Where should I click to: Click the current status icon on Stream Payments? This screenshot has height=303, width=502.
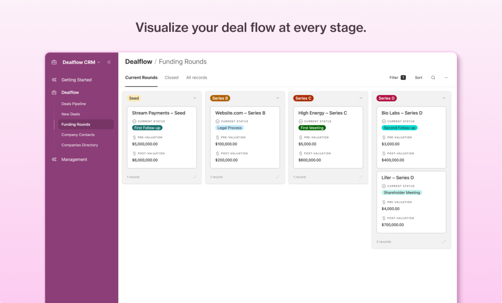(x=134, y=121)
